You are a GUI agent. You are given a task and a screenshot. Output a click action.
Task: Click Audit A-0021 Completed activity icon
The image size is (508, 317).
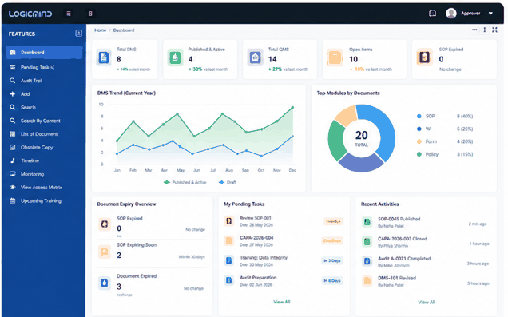click(x=367, y=261)
